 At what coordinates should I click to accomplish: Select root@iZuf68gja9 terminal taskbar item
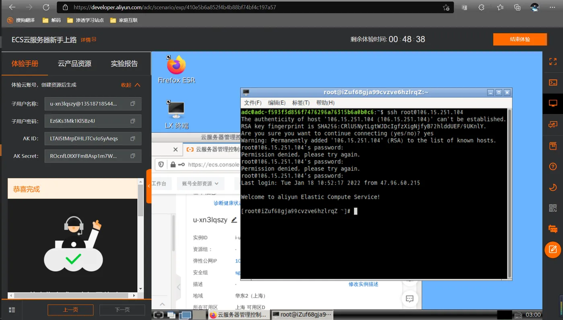click(x=302, y=315)
